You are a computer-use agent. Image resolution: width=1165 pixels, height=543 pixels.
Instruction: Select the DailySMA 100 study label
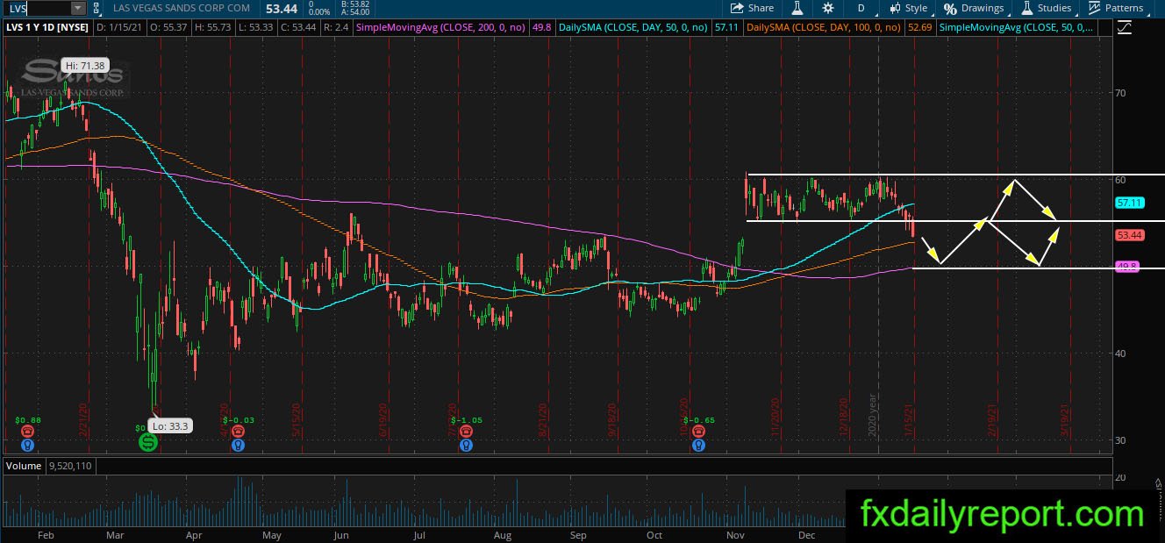click(x=824, y=28)
